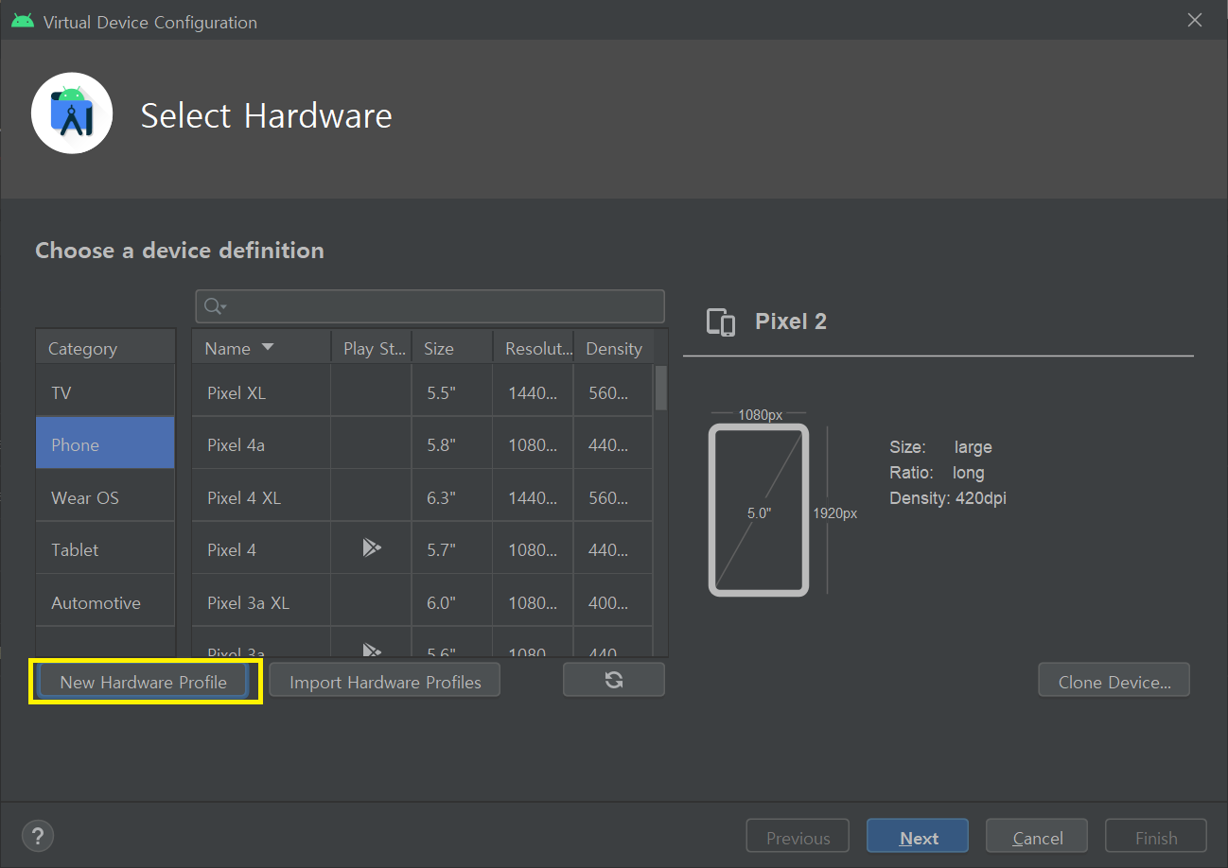Screen dimensions: 1228x868
Task: Click the Pixel 2 device icon in preview
Action: [x=721, y=322]
